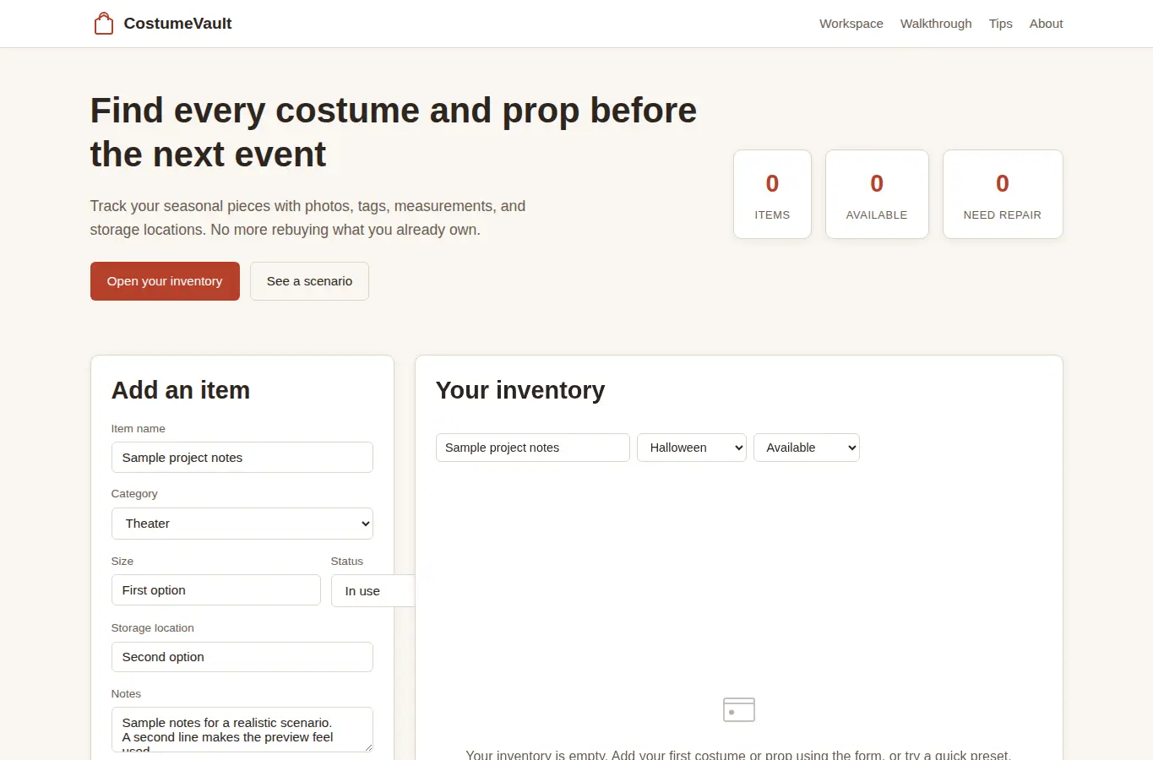Expand the Category dropdown showing Theater
The image size is (1153, 760).
coord(242,524)
